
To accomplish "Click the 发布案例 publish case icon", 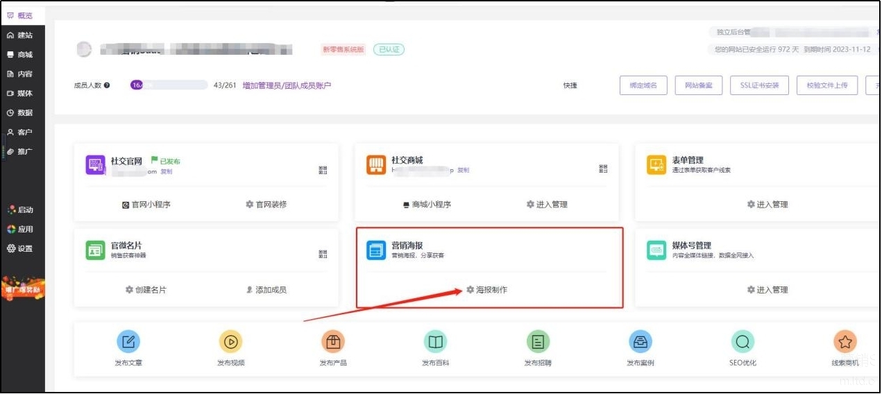I will click(640, 341).
